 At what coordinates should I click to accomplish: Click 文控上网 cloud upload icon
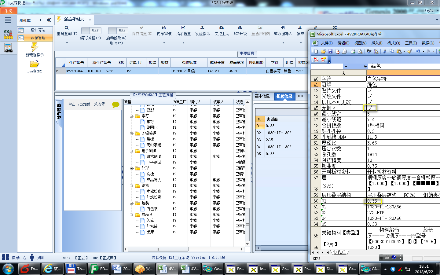pos(222,28)
